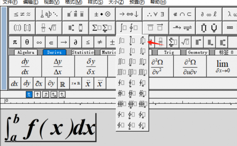Place cursor at upper limit b in equation

[x=16, y=119]
